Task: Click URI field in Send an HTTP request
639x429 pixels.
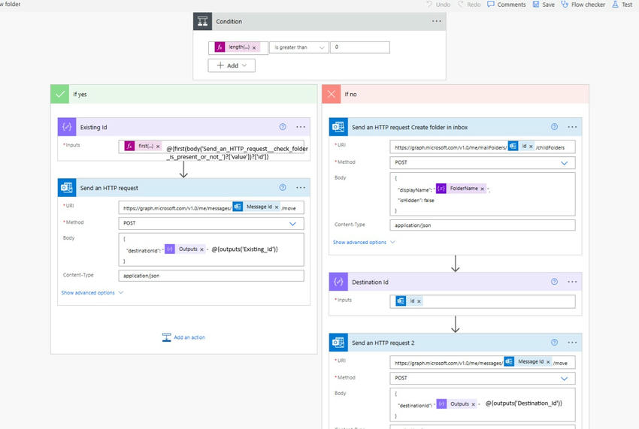Action: pos(211,207)
